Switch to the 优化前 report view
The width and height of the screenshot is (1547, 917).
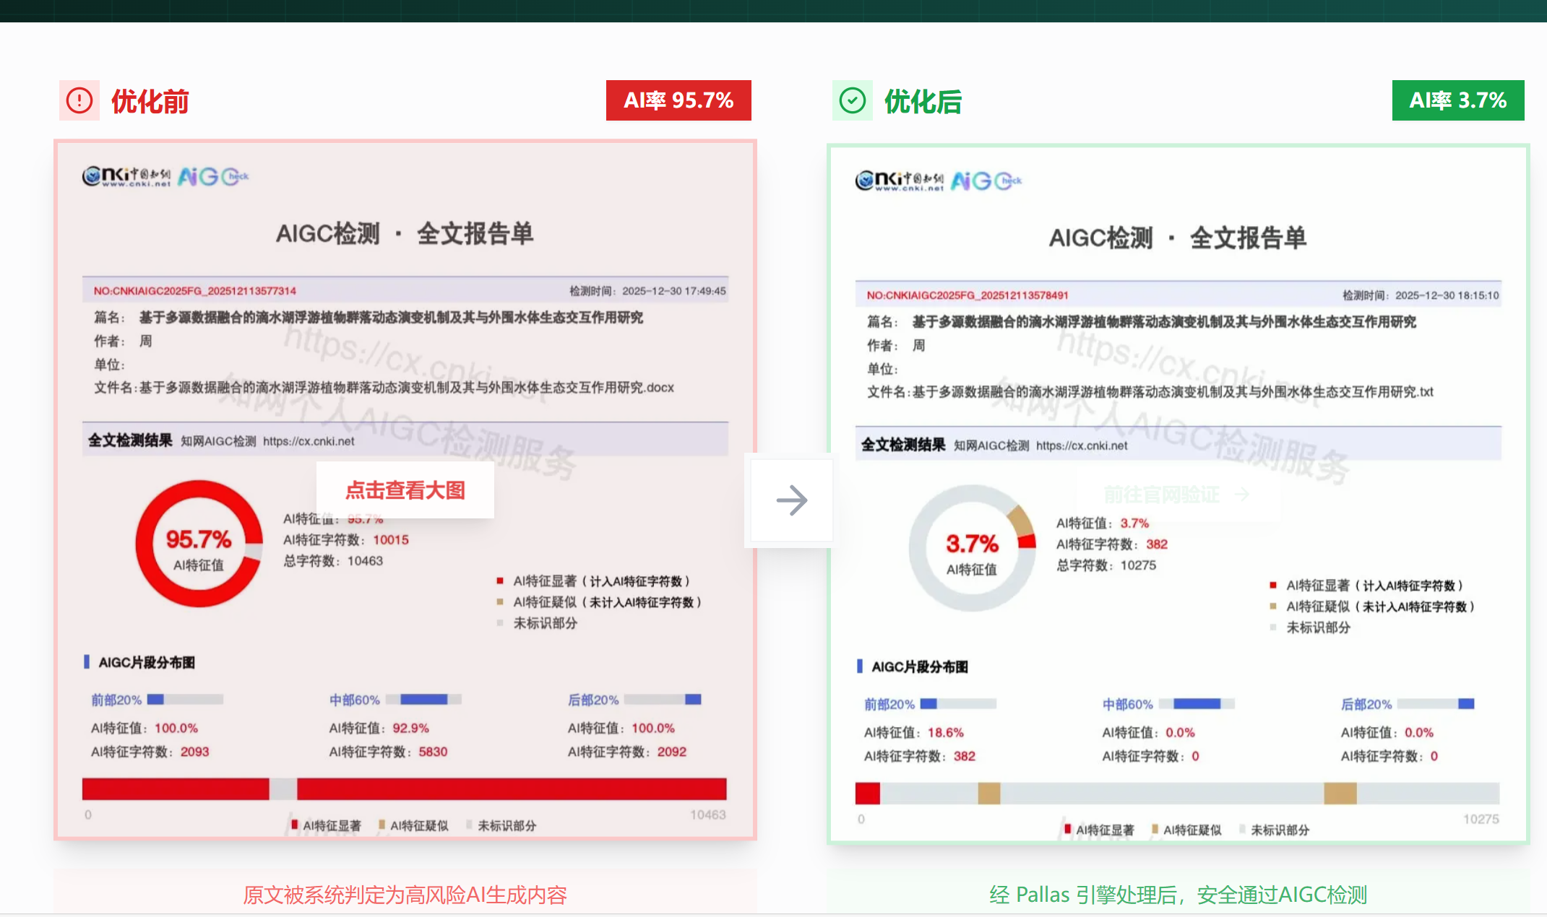coord(150,102)
